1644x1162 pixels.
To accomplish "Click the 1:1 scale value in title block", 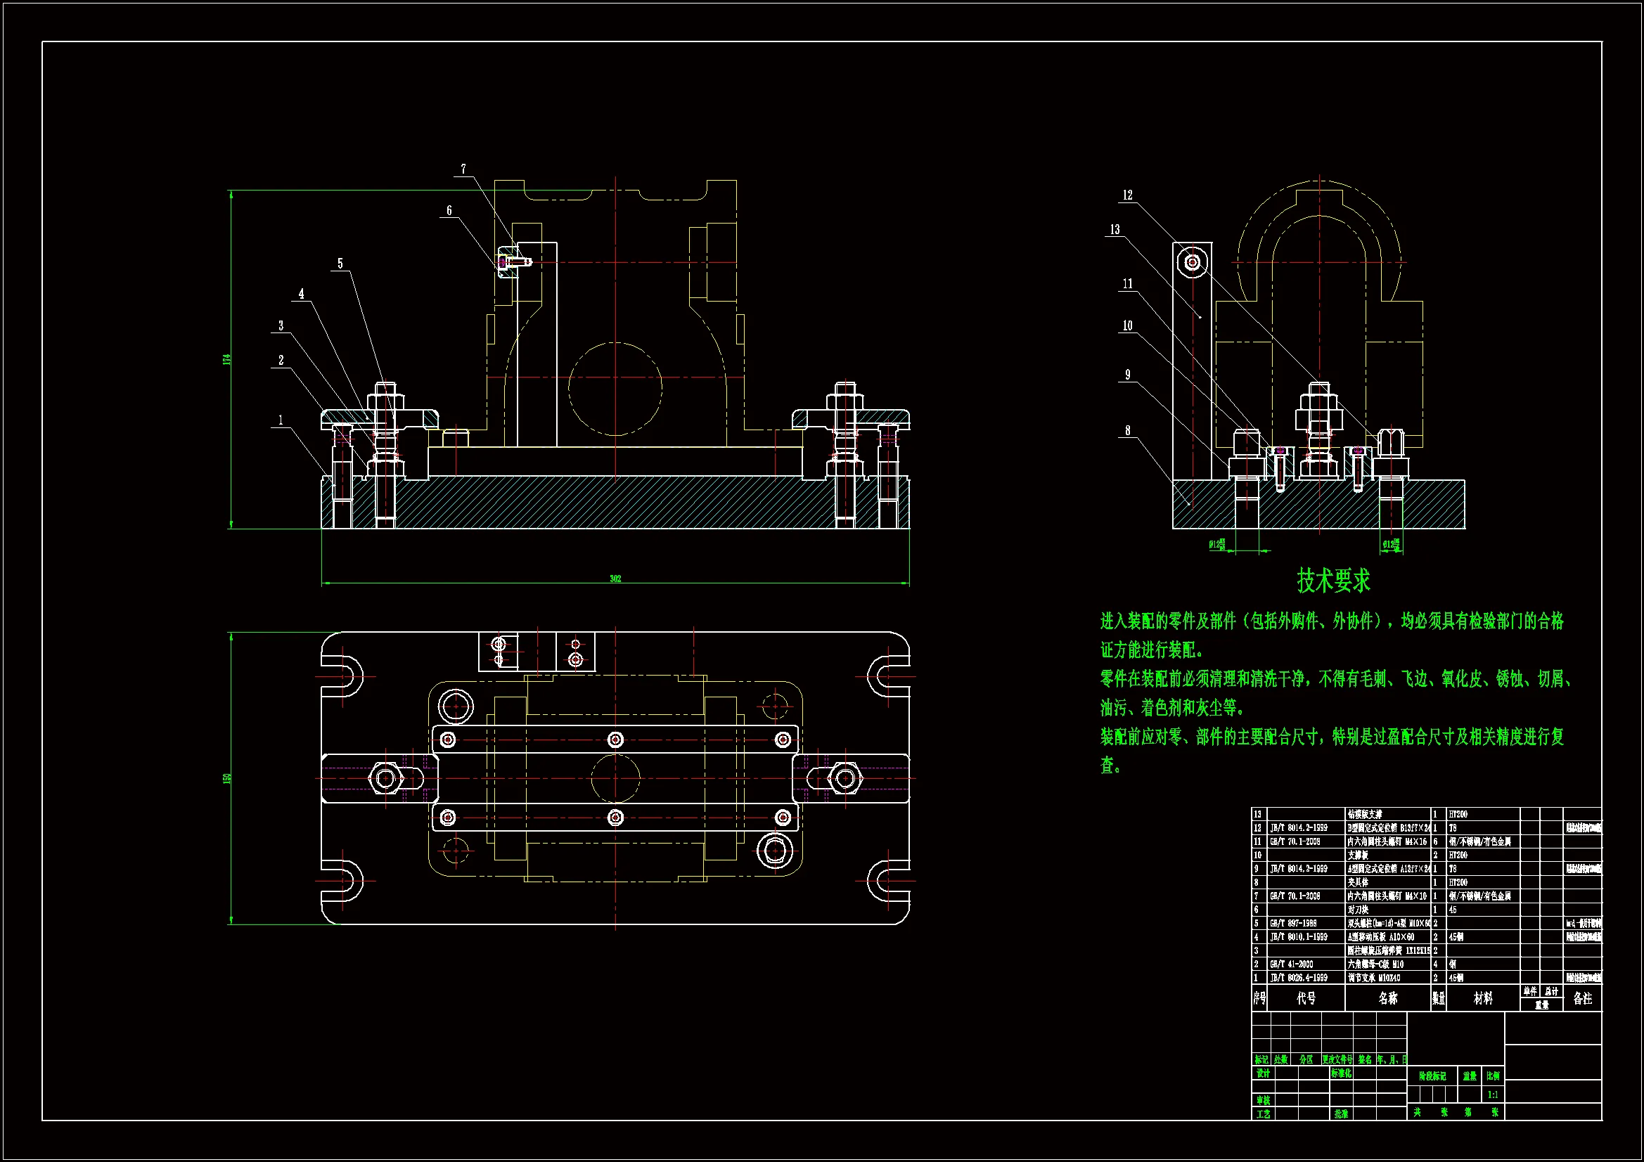I will 1493,1095.
